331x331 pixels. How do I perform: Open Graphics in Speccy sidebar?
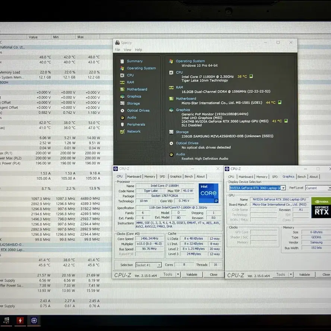pos(134,96)
